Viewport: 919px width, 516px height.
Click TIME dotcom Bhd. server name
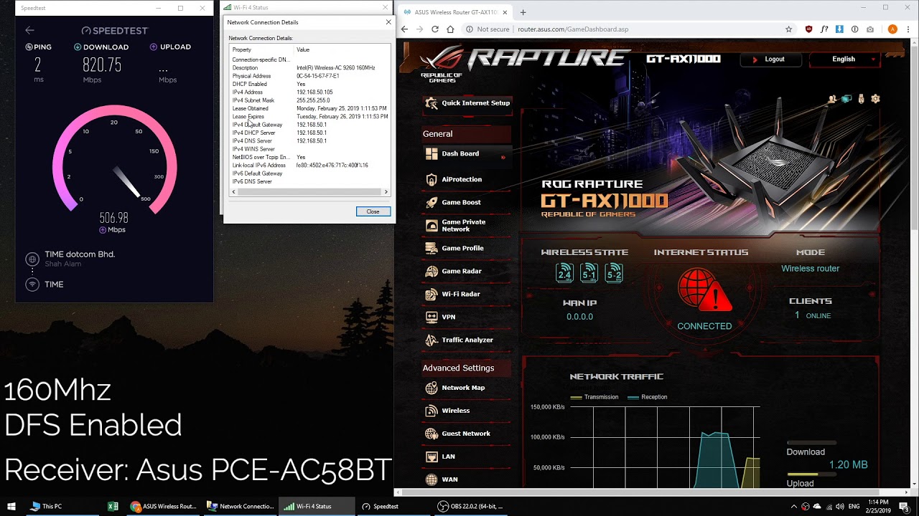click(x=80, y=254)
